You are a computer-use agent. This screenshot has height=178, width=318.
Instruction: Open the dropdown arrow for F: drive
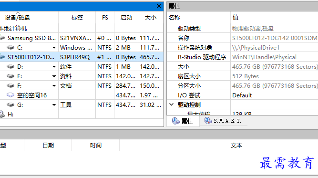(x=54, y=86)
